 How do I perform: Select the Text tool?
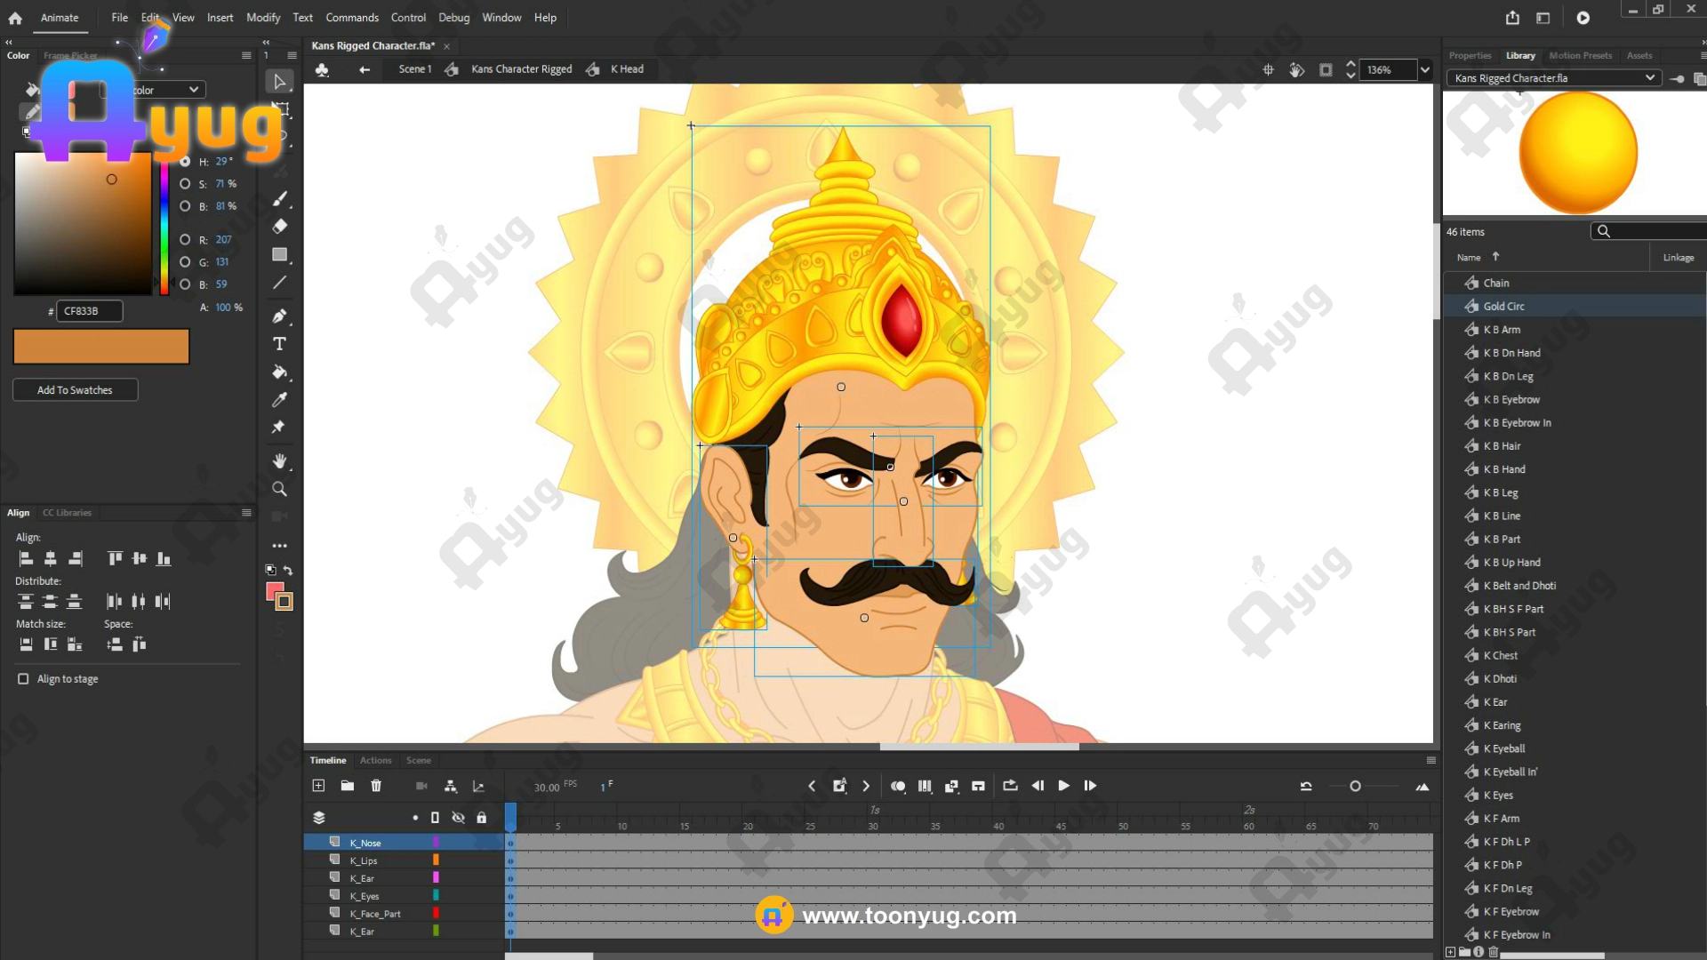(279, 344)
